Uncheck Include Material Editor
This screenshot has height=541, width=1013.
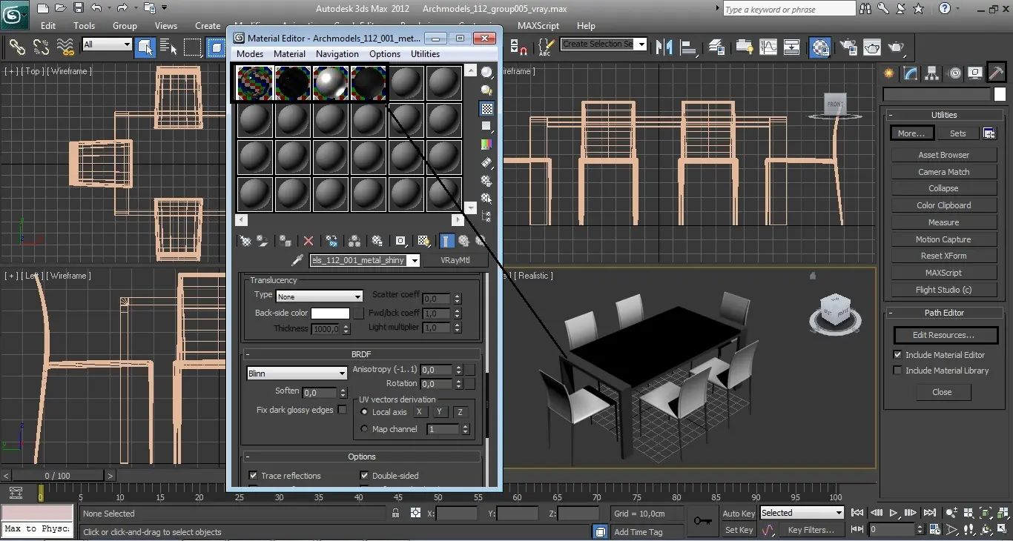pyautogui.click(x=897, y=355)
